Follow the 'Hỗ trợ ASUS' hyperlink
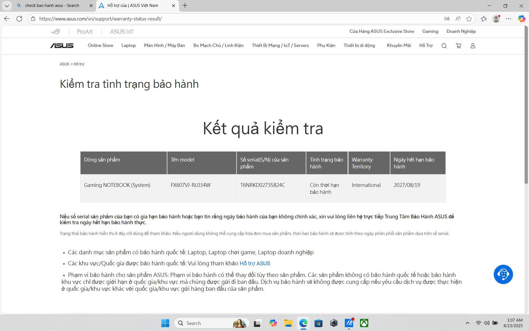The image size is (529, 331). click(255, 263)
